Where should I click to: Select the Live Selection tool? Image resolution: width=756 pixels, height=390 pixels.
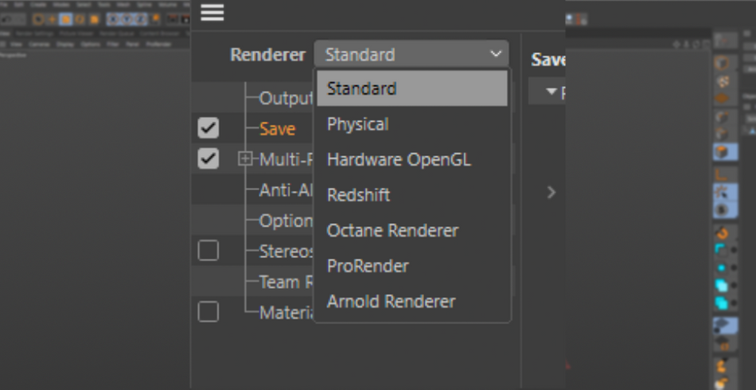[x=38, y=18]
